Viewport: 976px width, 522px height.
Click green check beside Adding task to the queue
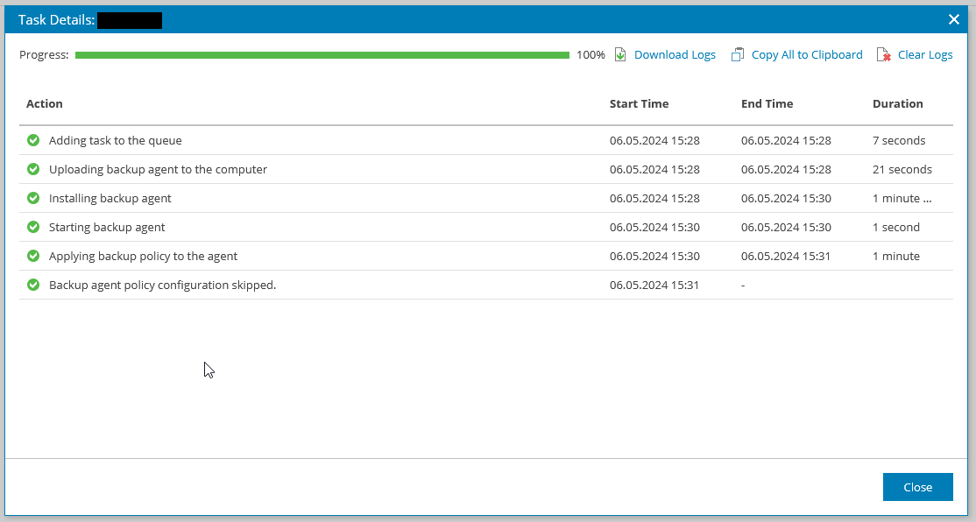[x=32, y=140]
